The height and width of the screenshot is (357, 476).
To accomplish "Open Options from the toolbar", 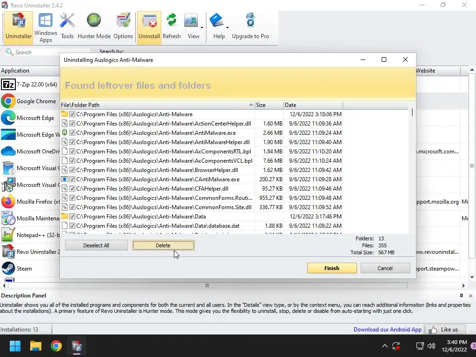I will point(123,27).
